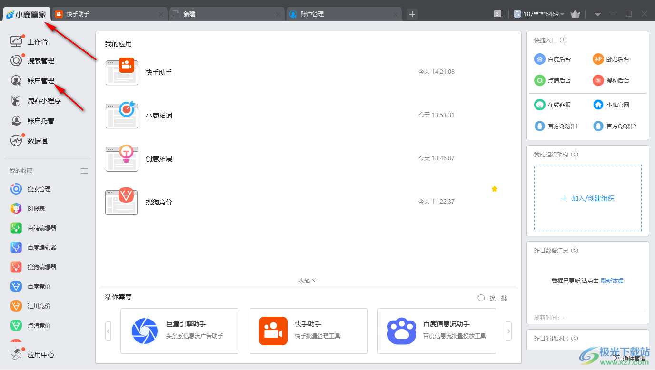This screenshot has width=655, height=370.
Task: Open 我的收藏 list menu icon
Action: pyautogui.click(x=84, y=171)
